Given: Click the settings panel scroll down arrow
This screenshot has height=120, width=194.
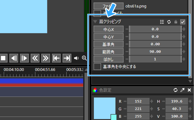Looking at the screenshot, I should tap(190, 81).
